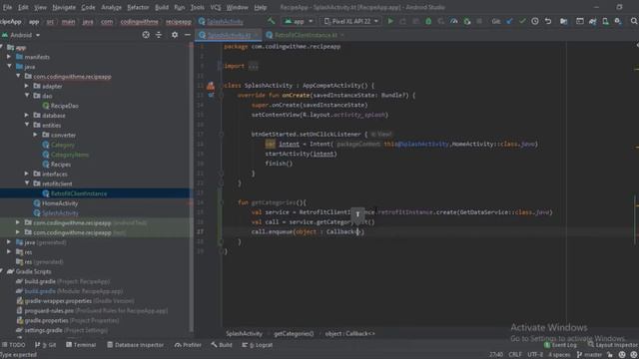
Task: Open the Pixel XL API 22 device dropdown
Action: pyautogui.click(x=351, y=21)
